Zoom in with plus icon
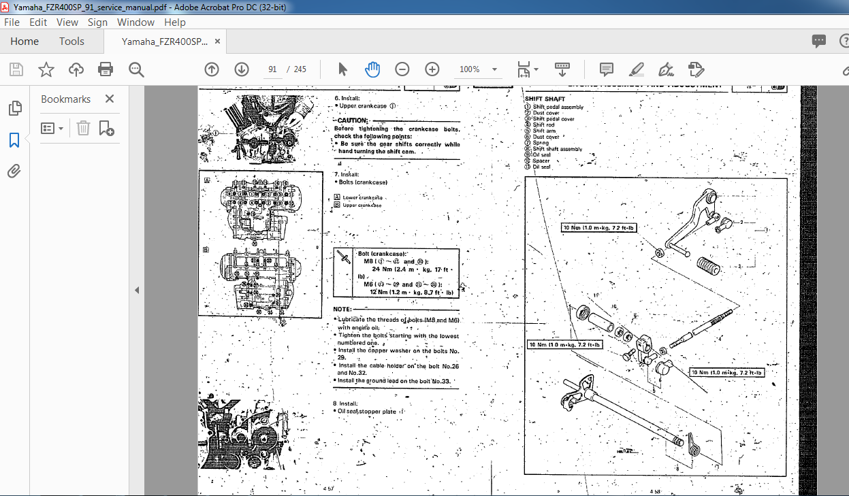Image resolution: width=849 pixels, height=496 pixels. coord(432,69)
